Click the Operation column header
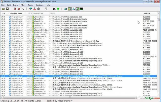 [41, 14]
